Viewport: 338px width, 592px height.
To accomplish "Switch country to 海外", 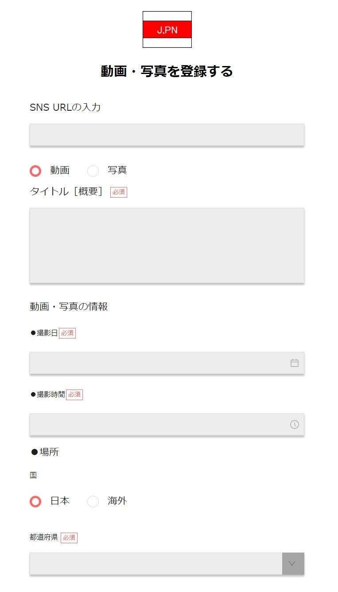I will click(93, 501).
